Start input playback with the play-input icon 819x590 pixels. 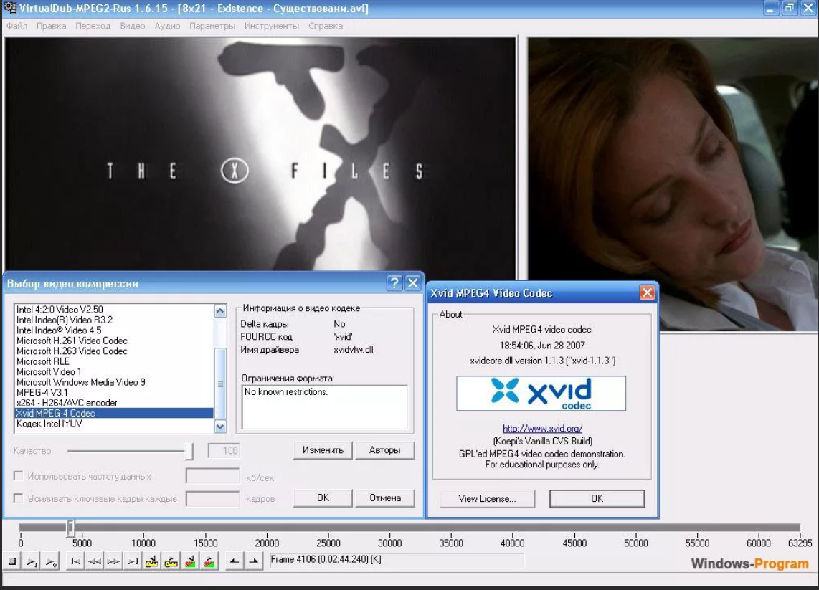coord(32,562)
